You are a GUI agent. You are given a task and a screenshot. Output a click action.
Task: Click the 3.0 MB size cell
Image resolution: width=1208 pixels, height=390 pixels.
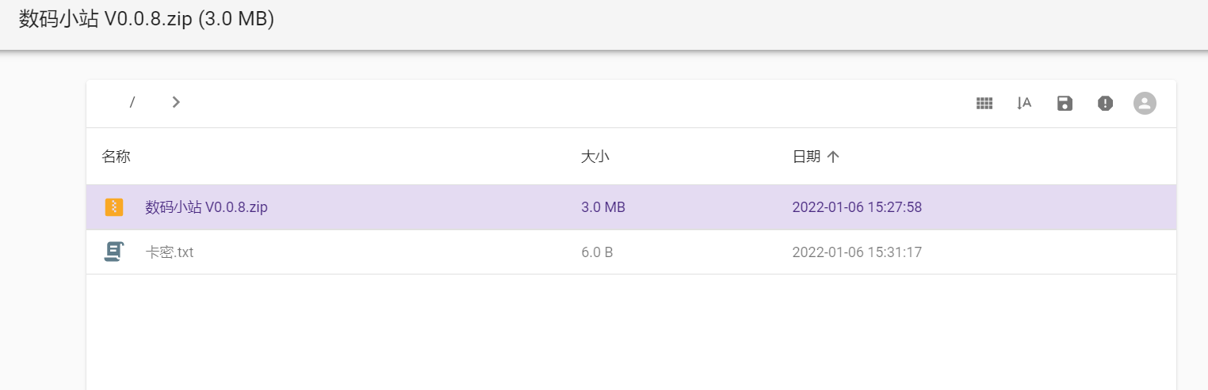click(602, 207)
